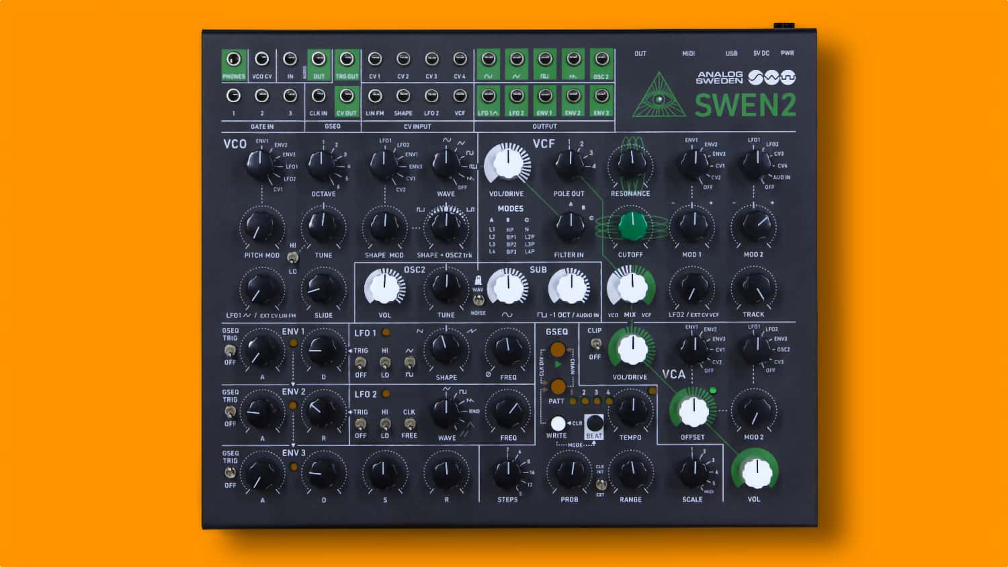
Task: Click the ENV 1 orange LED
Action: click(x=293, y=343)
